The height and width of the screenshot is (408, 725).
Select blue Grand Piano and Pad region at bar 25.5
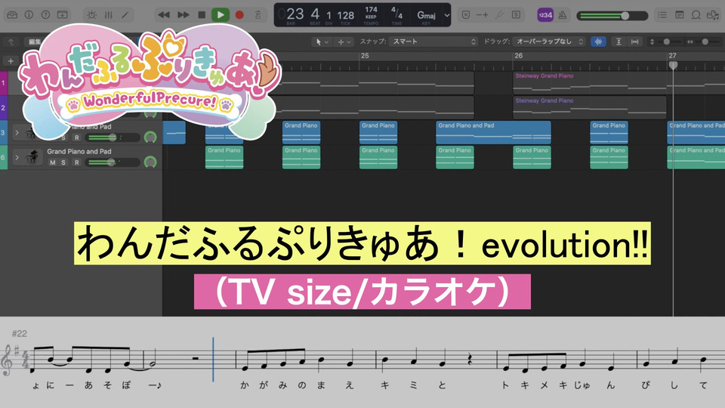point(493,132)
